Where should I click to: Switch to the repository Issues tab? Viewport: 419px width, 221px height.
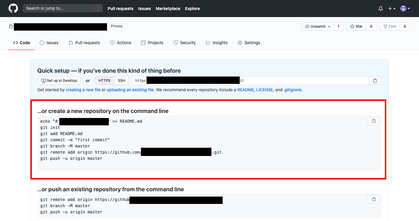click(x=49, y=43)
